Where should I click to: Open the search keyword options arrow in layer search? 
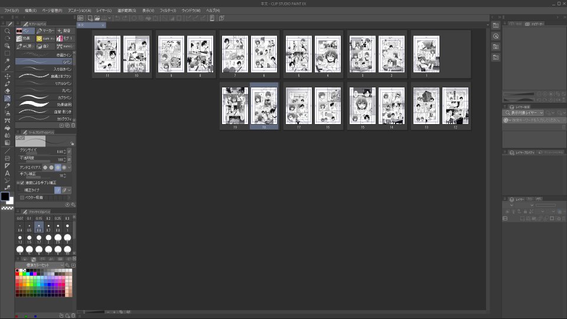510,120
